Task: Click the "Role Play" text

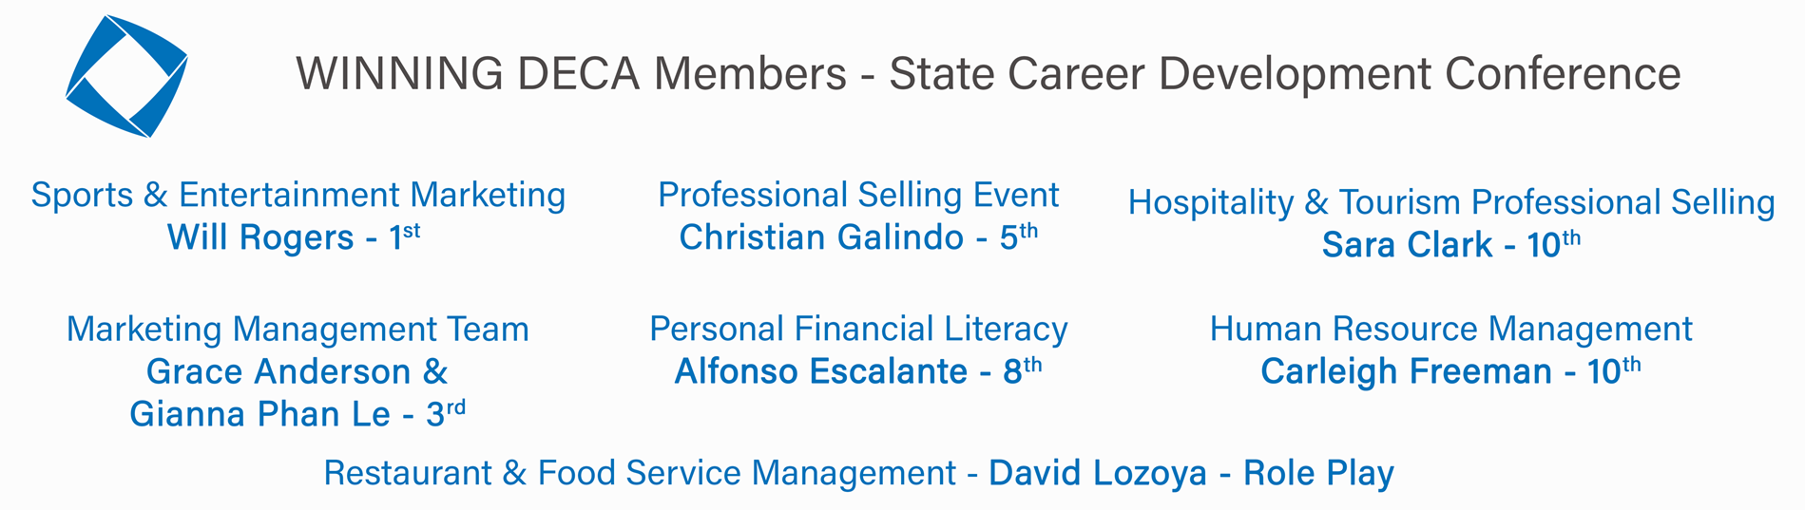Action: pyautogui.click(x=1318, y=474)
